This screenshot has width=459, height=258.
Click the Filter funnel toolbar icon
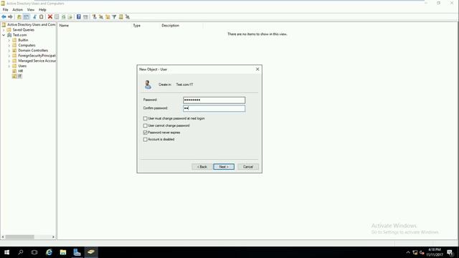114,17
